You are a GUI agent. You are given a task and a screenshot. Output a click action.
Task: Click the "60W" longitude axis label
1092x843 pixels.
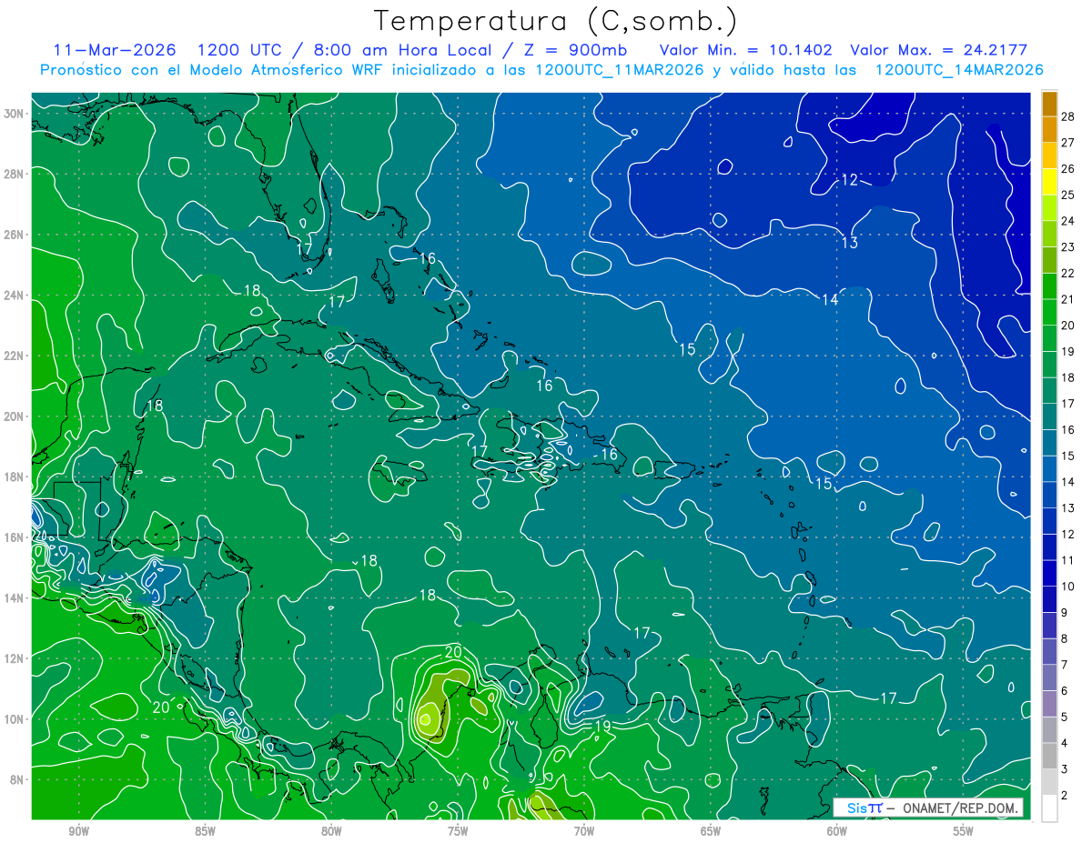click(x=837, y=831)
